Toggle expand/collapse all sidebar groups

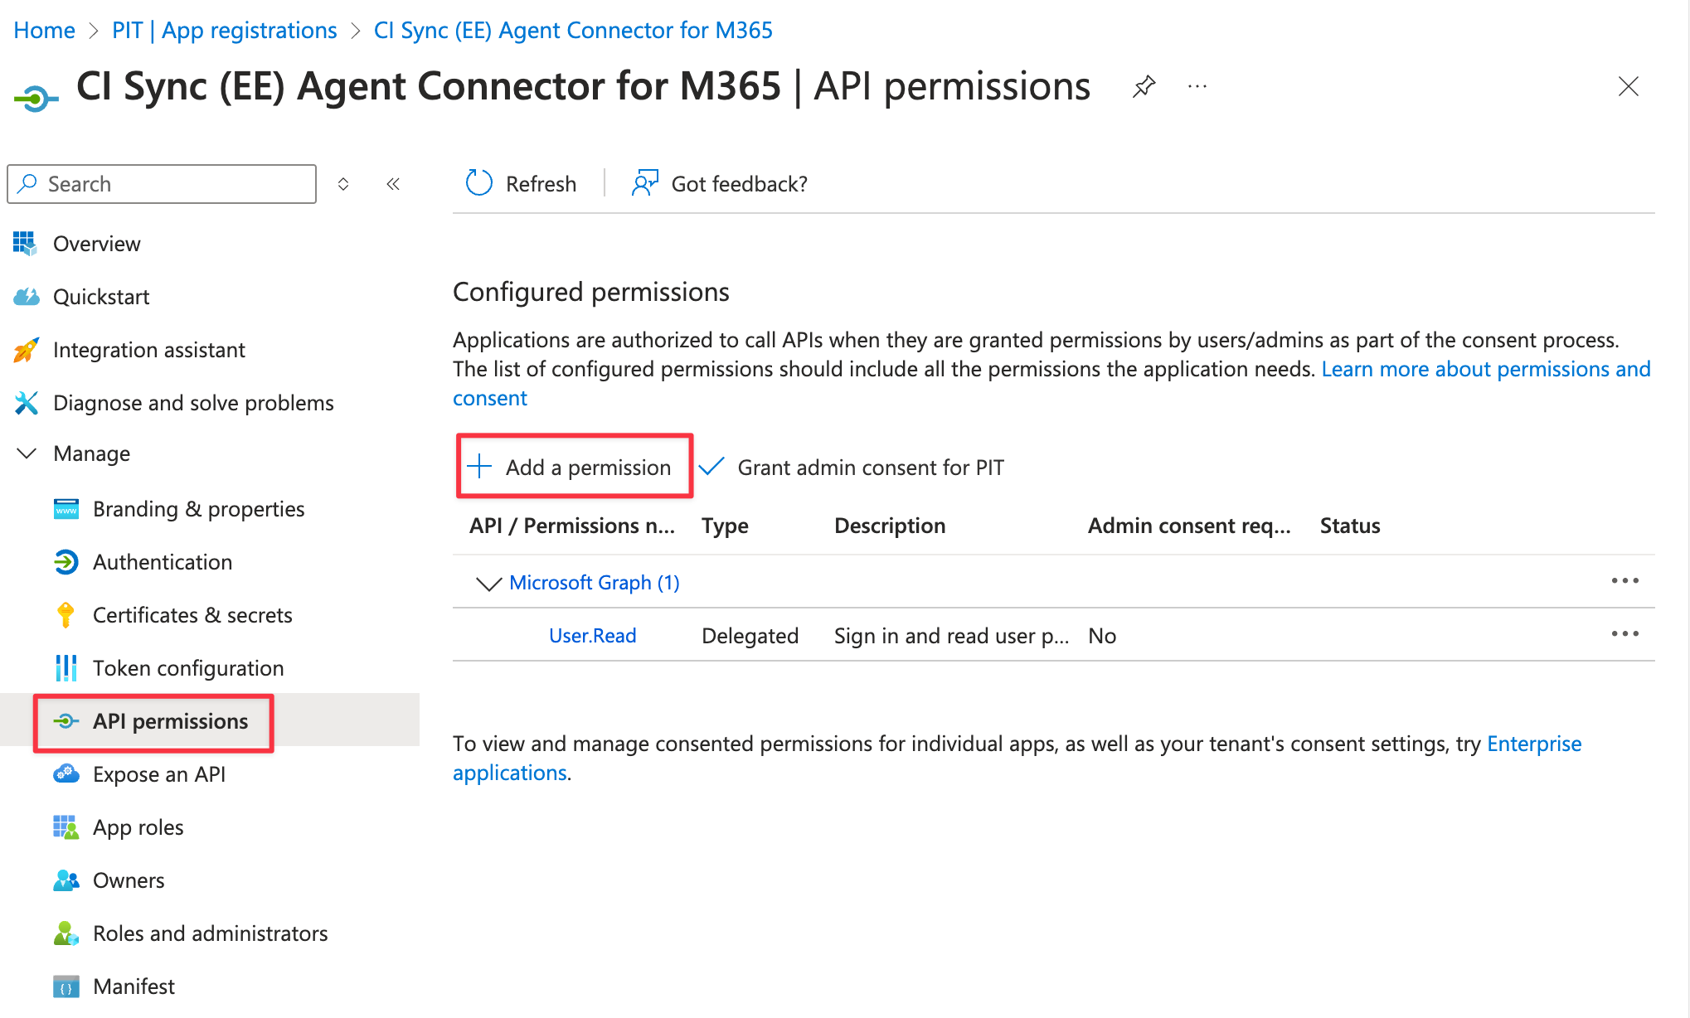coord(343,184)
